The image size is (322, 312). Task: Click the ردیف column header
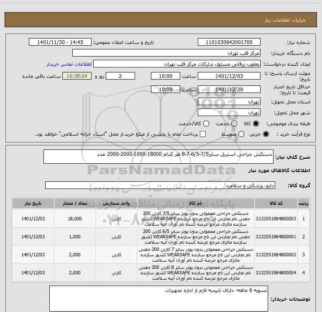[304, 203]
